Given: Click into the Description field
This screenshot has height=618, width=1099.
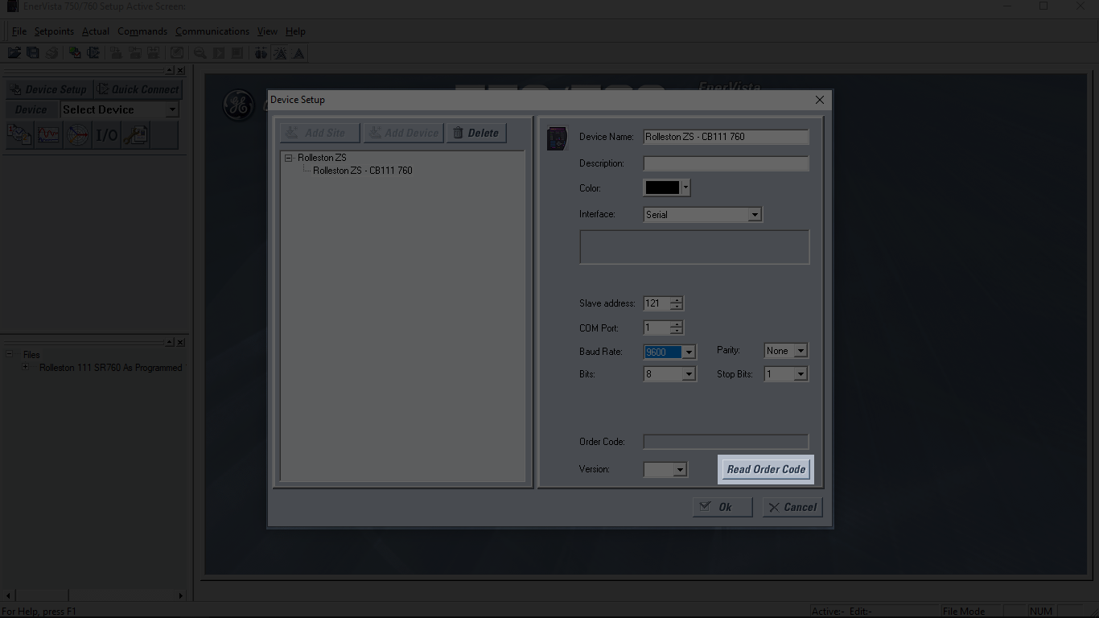Looking at the screenshot, I should (x=726, y=163).
